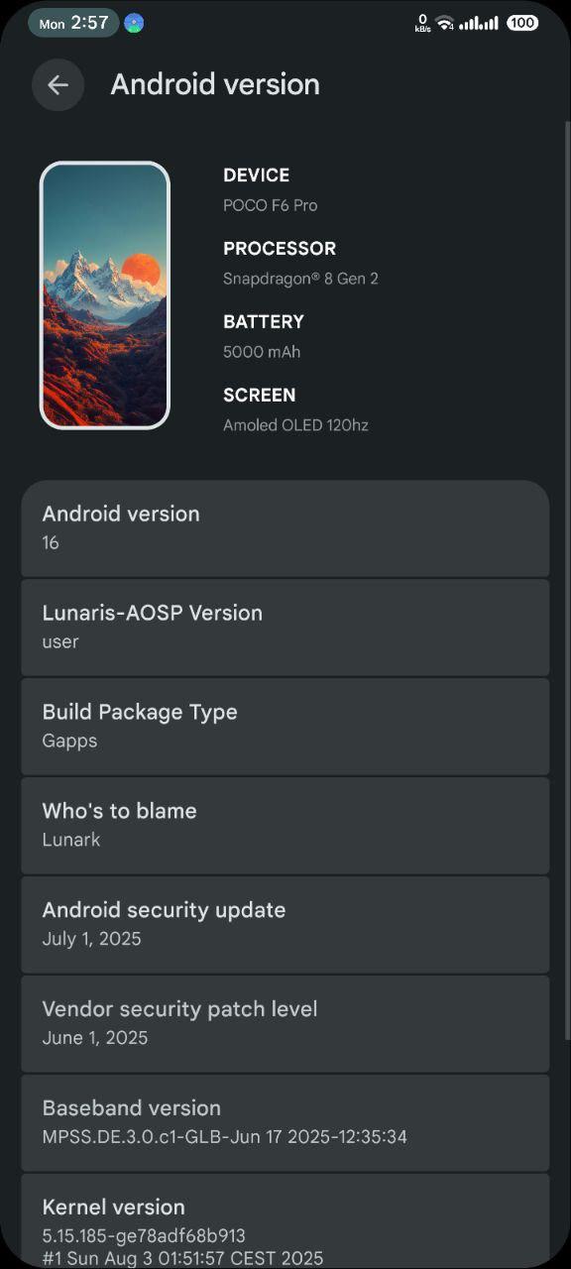Tap the battery 100 indicator
The width and height of the screenshot is (571, 1269).
click(522, 23)
